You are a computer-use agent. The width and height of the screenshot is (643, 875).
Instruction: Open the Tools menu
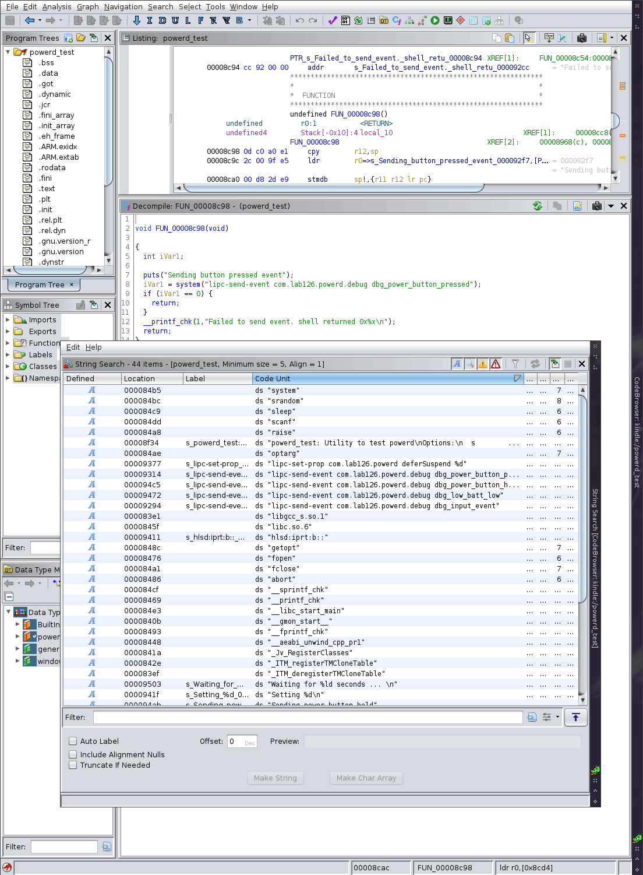click(x=215, y=6)
